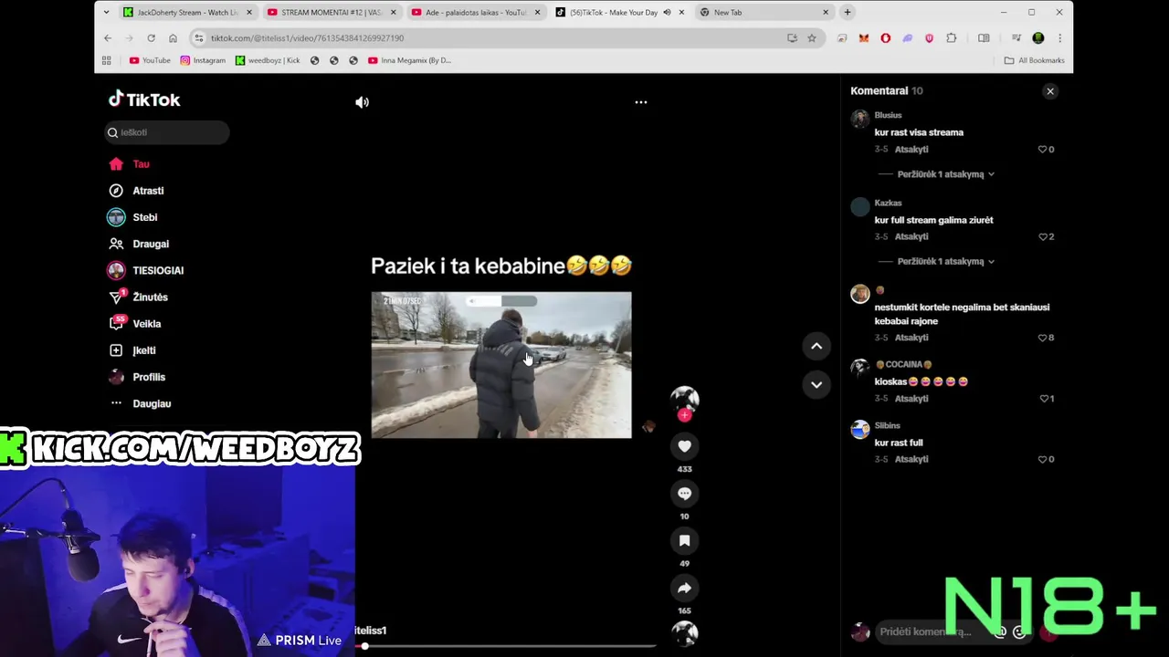Insert a mention with the @ icon
The image size is (1169, 657).
(x=1000, y=631)
